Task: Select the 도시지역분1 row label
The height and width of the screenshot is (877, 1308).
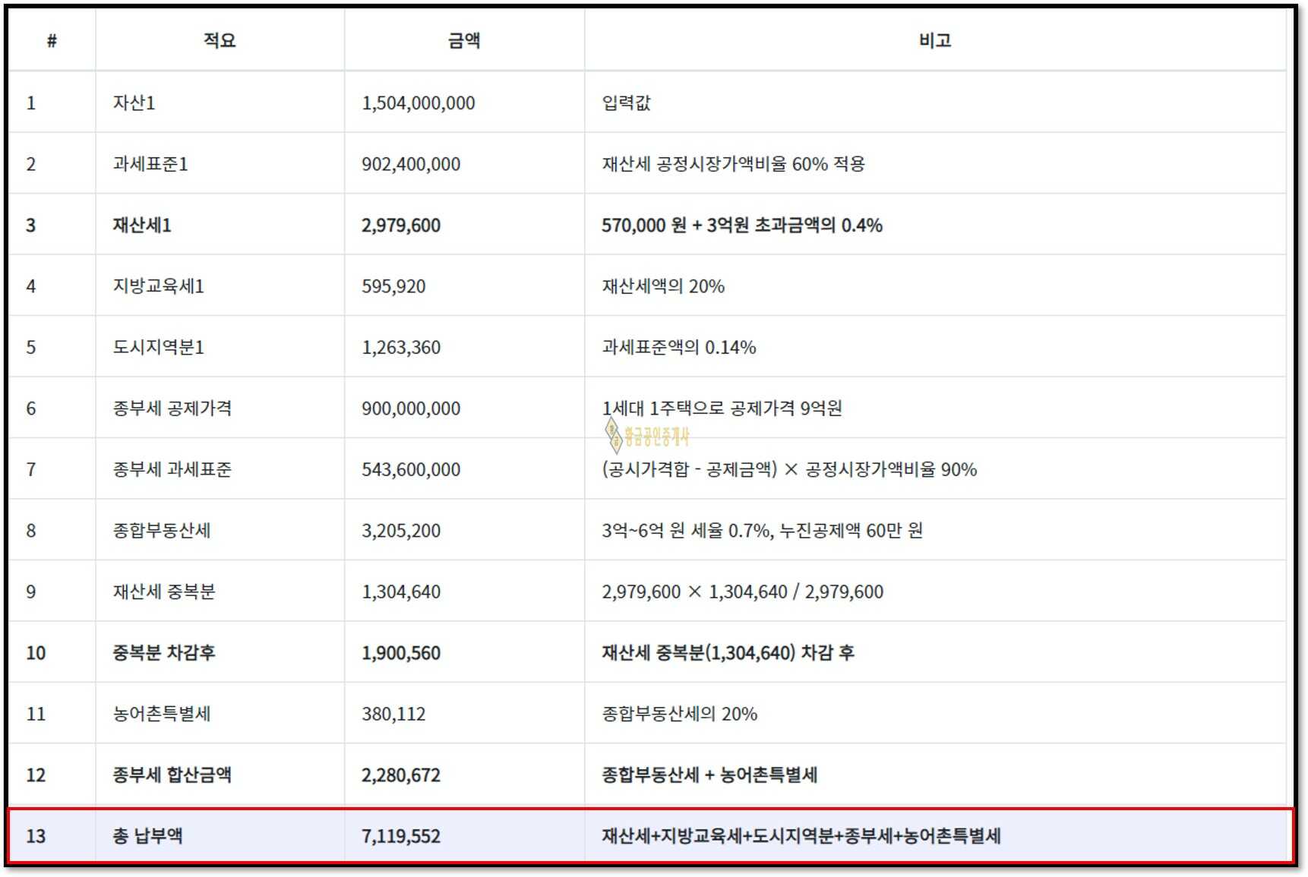Action: click(159, 347)
